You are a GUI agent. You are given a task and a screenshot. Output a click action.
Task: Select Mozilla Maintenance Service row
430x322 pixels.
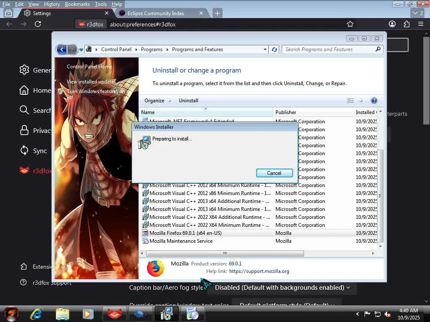tap(259, 241)
